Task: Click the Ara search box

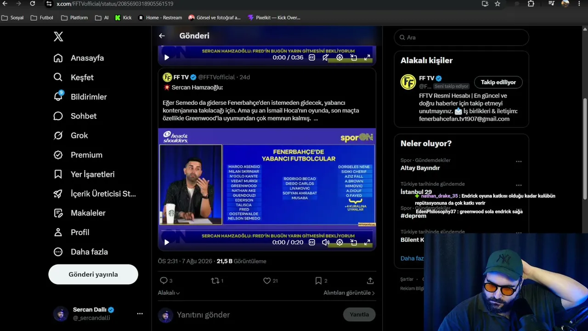Action: (461, 37)
